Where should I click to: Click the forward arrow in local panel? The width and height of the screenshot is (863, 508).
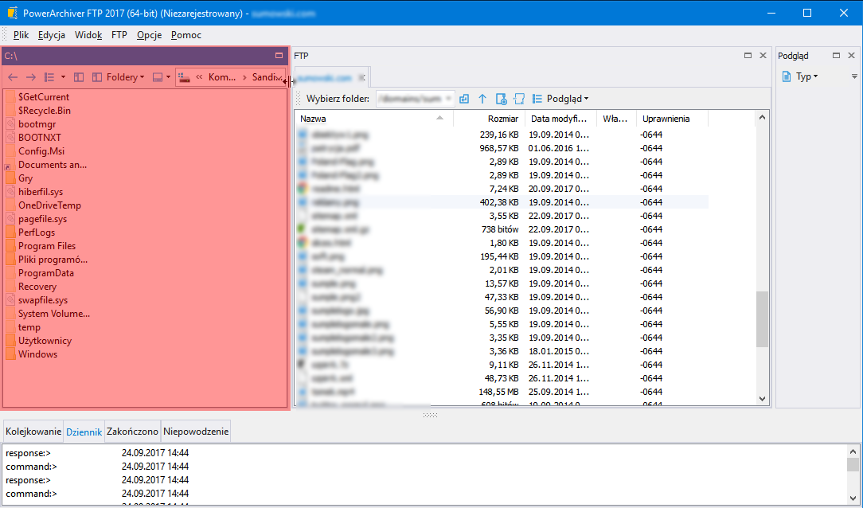point(30,77)
